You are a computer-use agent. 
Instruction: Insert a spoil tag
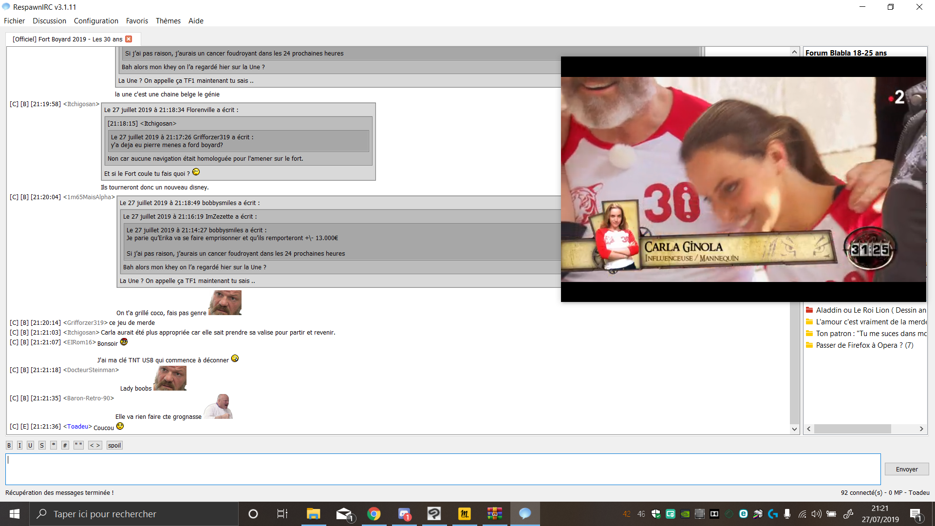114,445
